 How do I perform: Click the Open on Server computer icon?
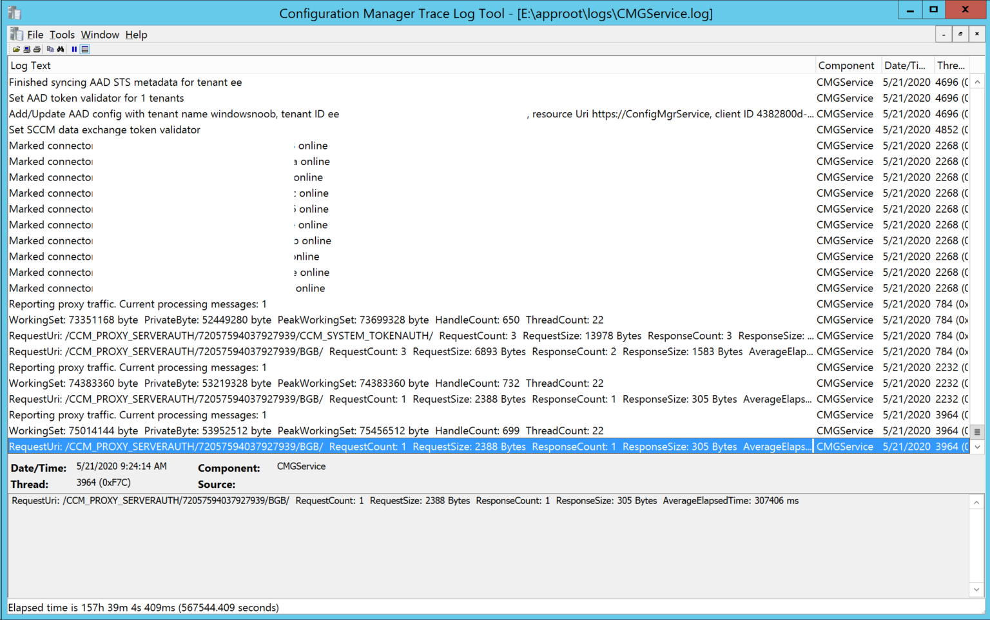coord(27,50)
